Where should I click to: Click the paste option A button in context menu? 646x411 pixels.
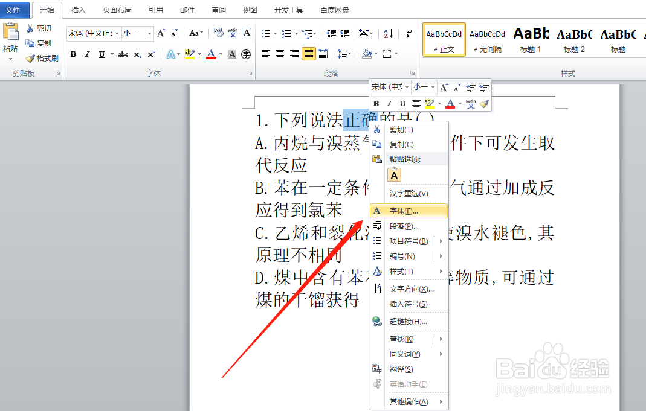394,175
